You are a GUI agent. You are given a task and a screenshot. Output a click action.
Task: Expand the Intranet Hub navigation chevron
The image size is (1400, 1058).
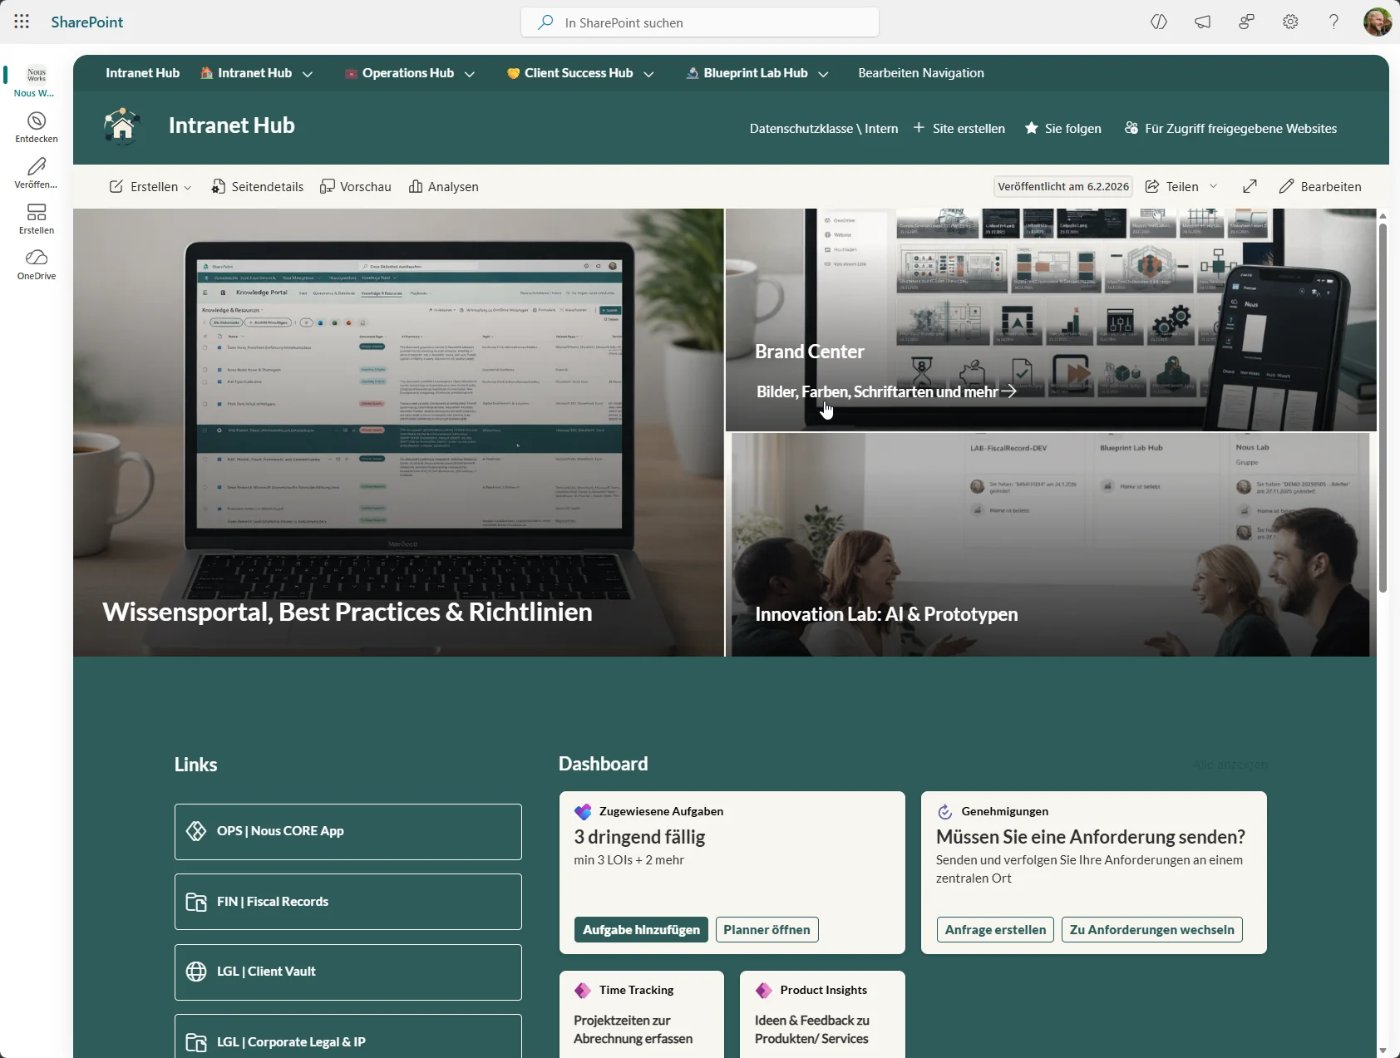[x=308, y=74]
